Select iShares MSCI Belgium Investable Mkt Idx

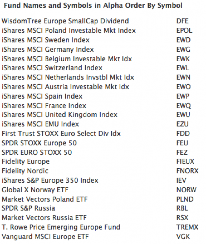tap(67, 59)
